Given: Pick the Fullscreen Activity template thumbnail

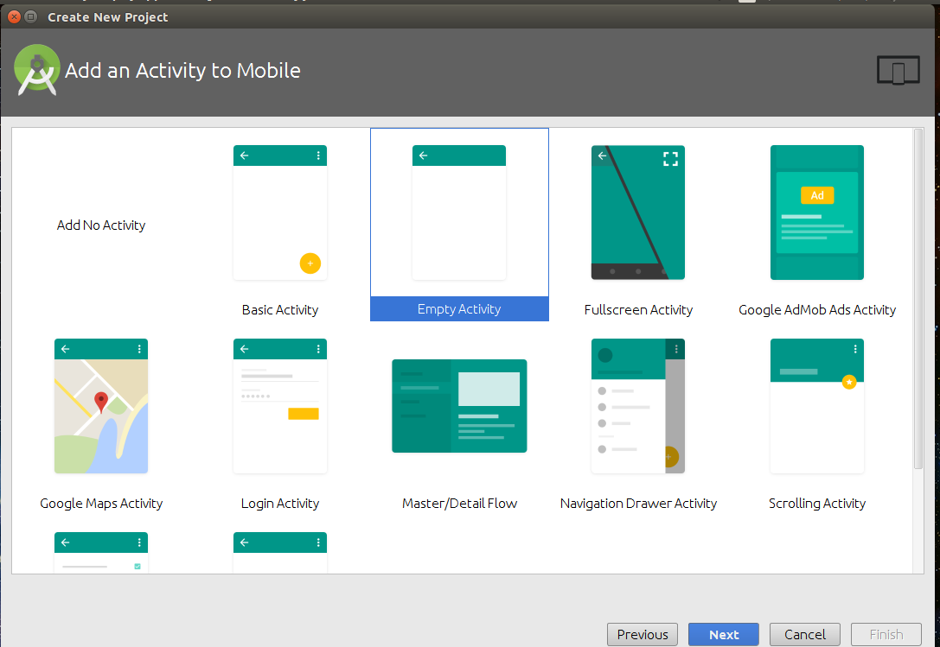Looking at the screenshot, I should click(638, 212).
